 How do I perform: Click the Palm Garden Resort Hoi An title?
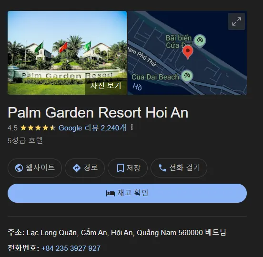(98, 113)
